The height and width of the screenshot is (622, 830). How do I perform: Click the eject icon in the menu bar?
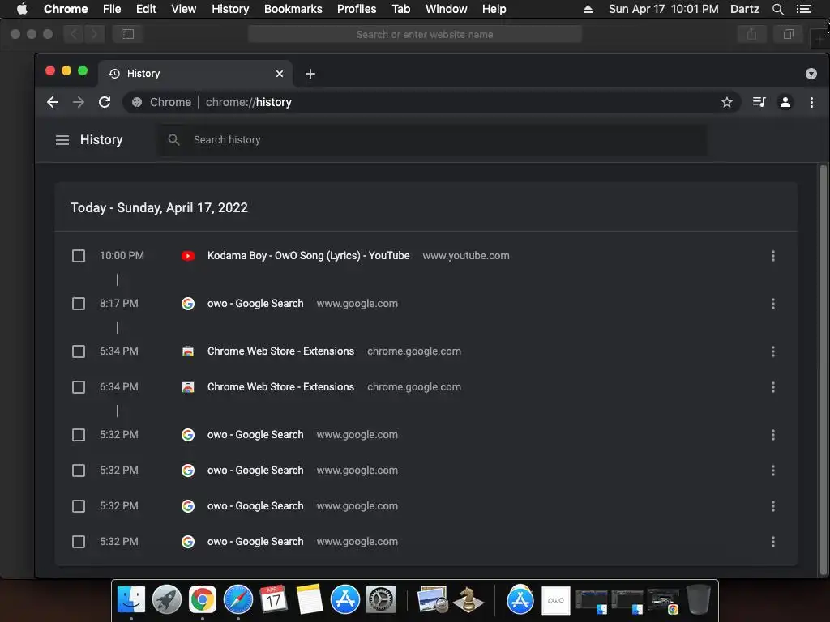click(x=588, y=9)
